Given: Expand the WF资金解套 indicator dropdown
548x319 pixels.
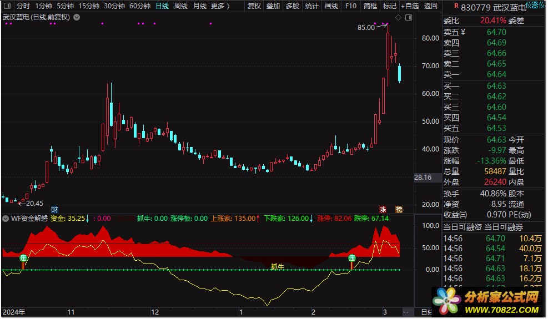Looking at the screenshot, I should [x=6, y=219].
